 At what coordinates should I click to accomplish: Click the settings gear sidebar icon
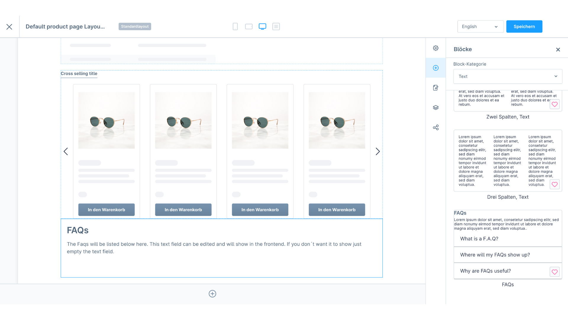[436, 48]
